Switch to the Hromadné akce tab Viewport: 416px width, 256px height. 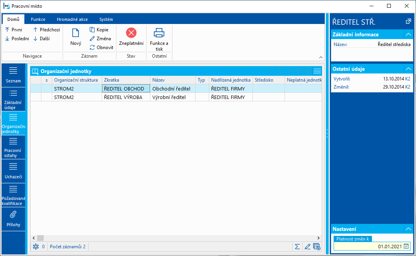pos(72,19)
